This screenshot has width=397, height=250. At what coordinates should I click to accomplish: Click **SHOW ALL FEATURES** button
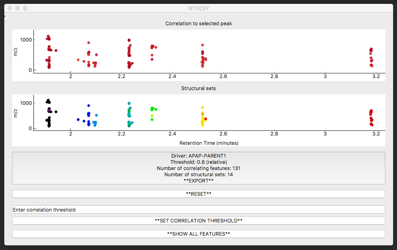198,234
